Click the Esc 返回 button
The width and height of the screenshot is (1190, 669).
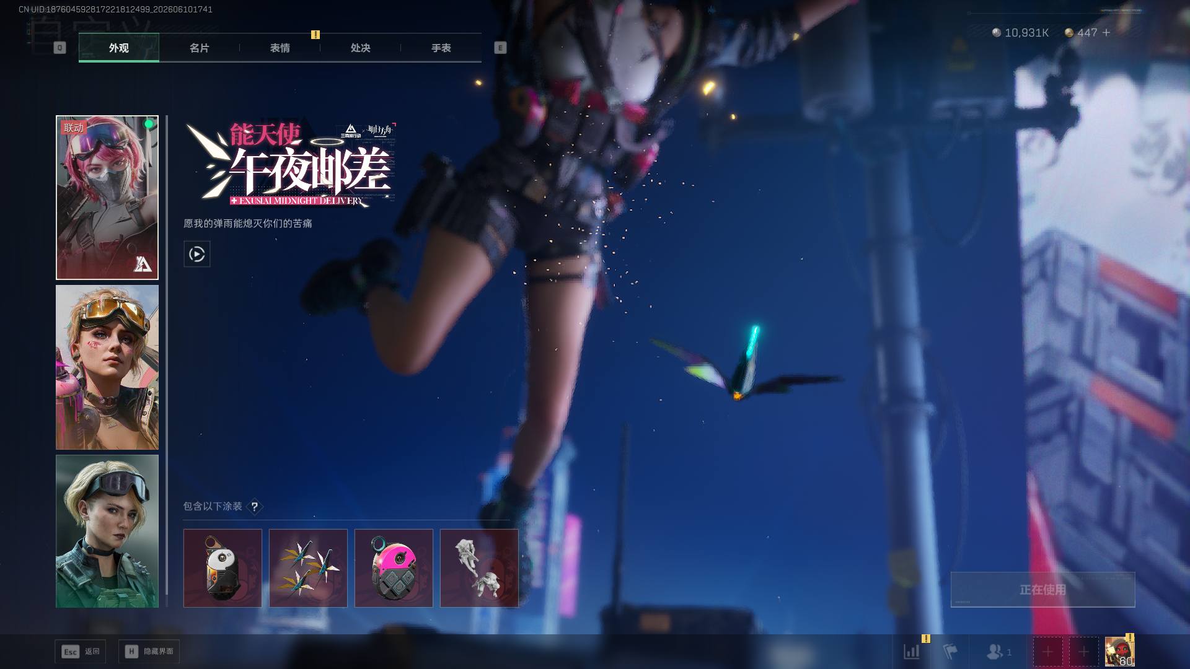tap(81, 652)
